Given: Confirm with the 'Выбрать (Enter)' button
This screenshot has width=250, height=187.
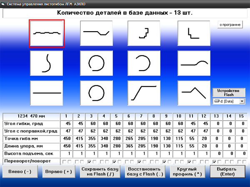Looking at the screenshot, I should pos(227,172).
